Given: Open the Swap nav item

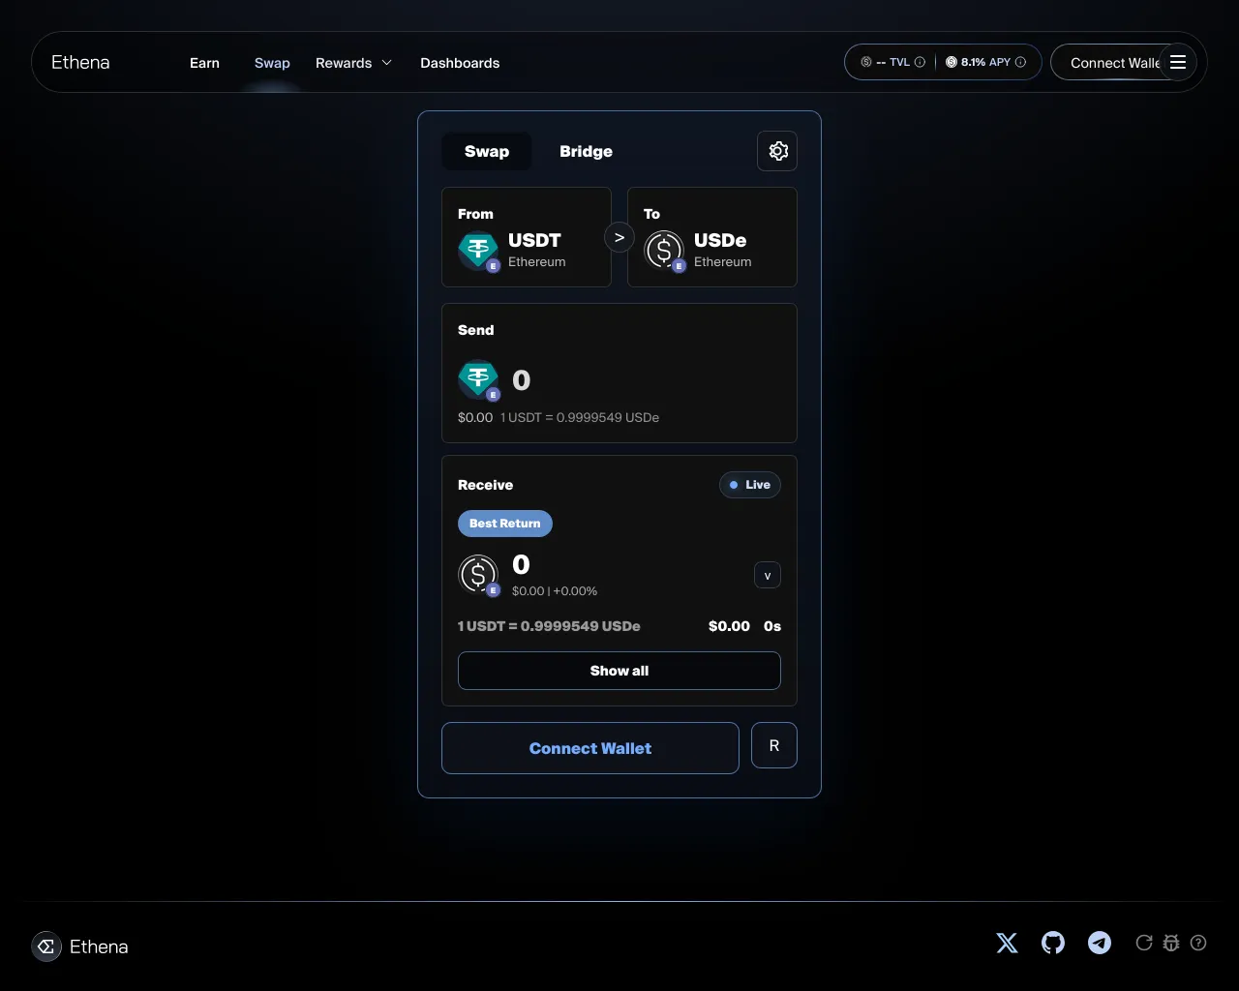Looking at the screenshot, I should (272, 63).
